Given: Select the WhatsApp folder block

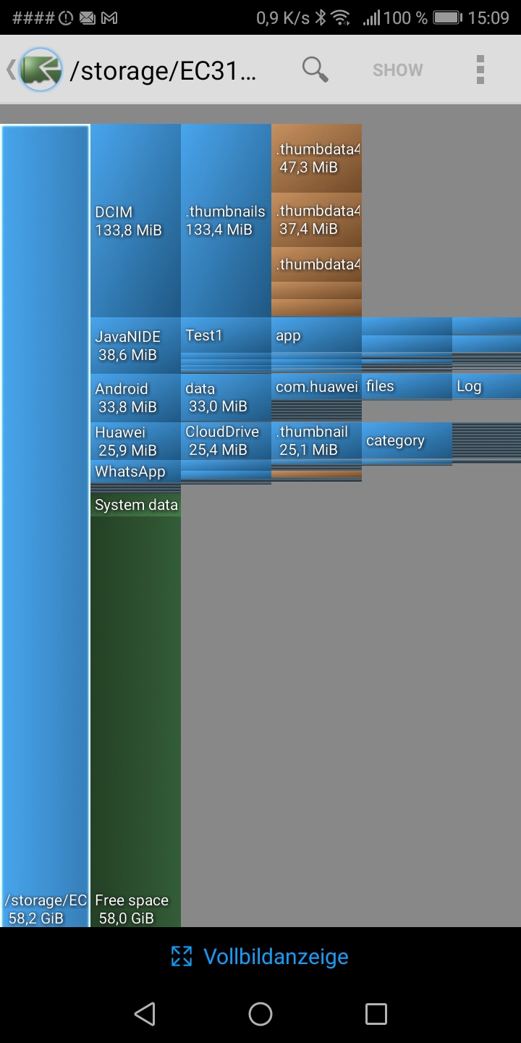Looking at the screenshot, I should 135,472.
